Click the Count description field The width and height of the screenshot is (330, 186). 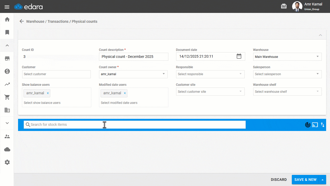coord(134,57)
